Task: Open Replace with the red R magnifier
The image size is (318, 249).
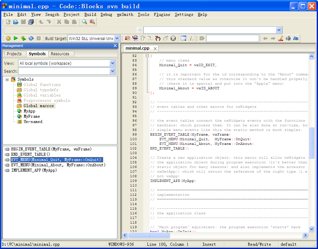Action: tap(92, 22)
